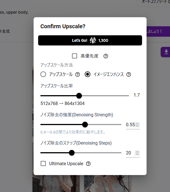Image resolution: width=170 pixels, height=192 pixels.
Task: Decrease Denoising Strength with down stepper arrow
Action: coord(137,126)
